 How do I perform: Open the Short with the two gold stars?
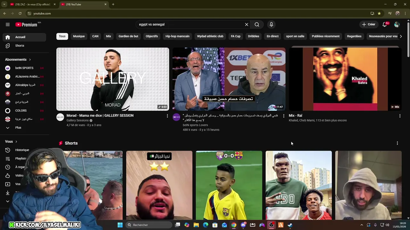pos(159,185)
